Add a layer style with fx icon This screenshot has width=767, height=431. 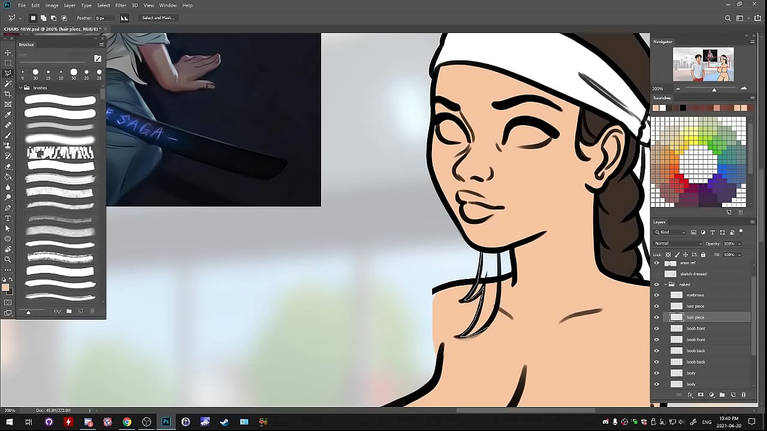(x=690, y=395)
